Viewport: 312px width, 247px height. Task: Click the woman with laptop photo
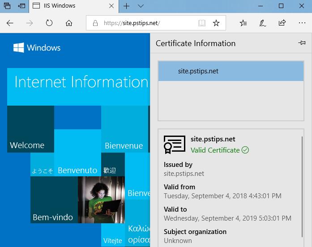pos(101,200)
